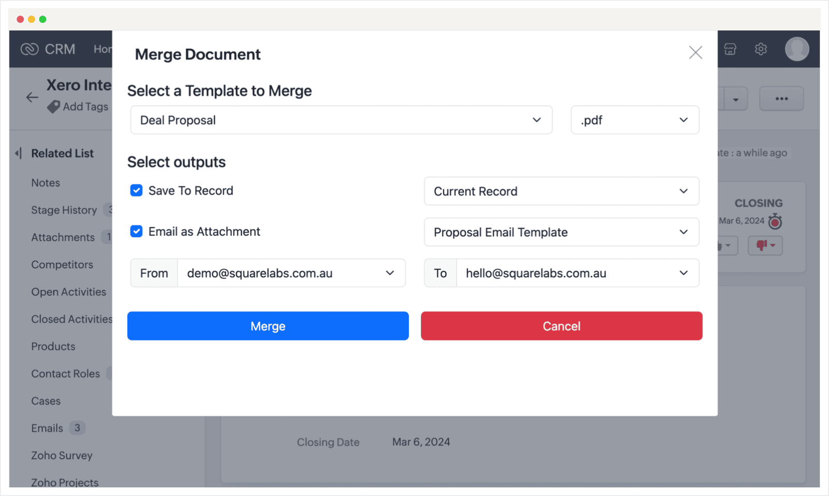
Task: Open Products related list
Action: 53,346
